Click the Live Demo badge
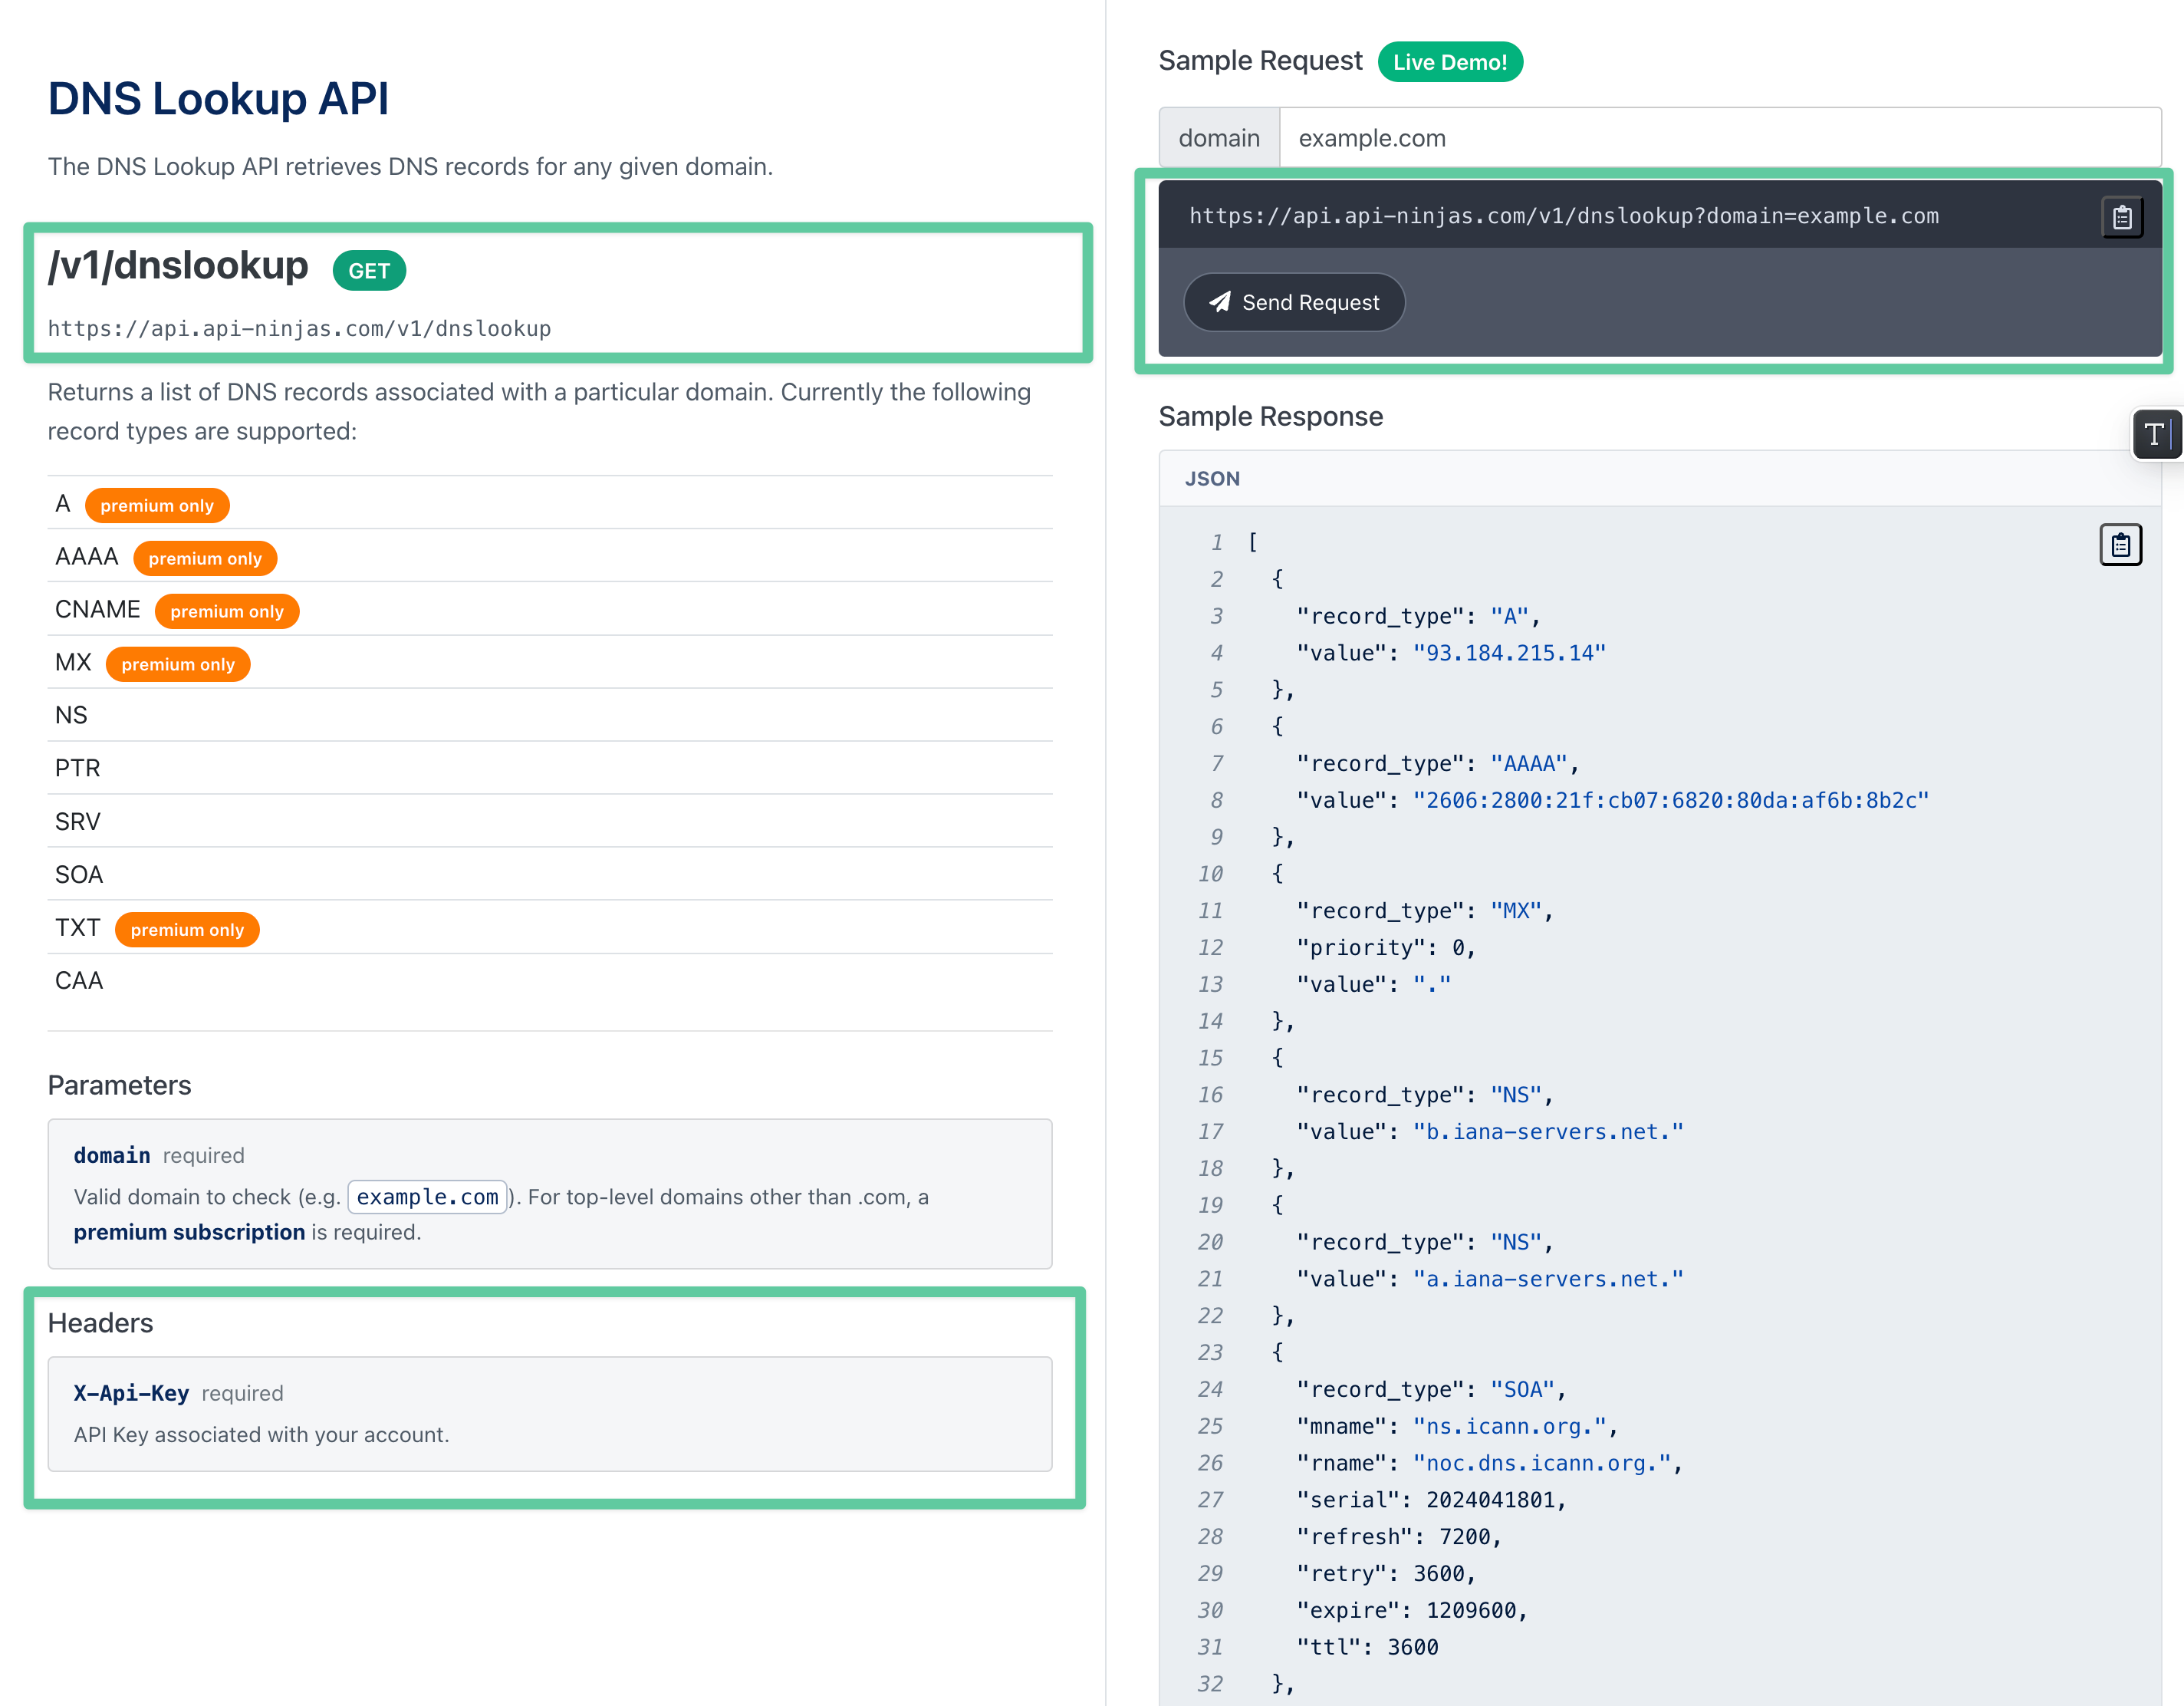 [x=1450, y=61]
